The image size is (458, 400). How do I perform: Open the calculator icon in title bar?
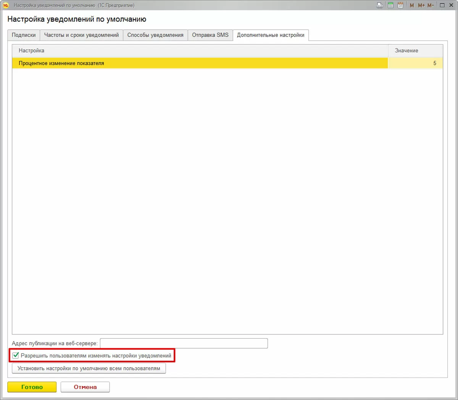click(390, 5)
